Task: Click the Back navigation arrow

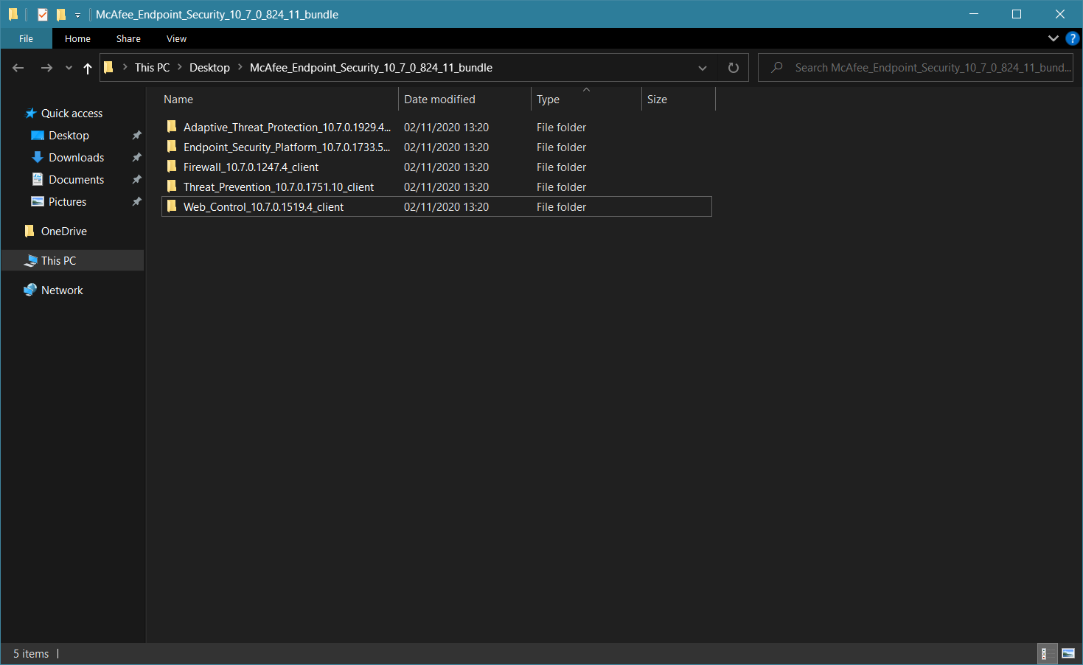Action: pyautogui.click(x=18, y=68)
